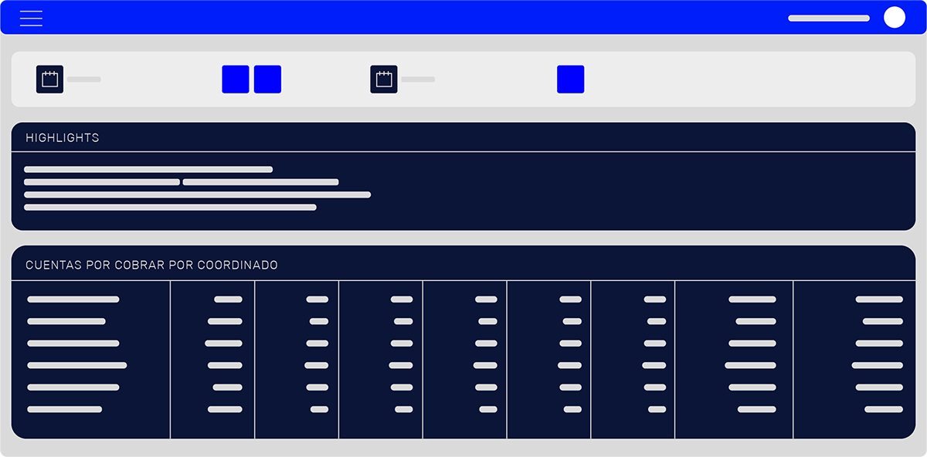Click the last-row value in the last table column
The height and width of the screenshot is (457, 927).
[x=883, y=409]
